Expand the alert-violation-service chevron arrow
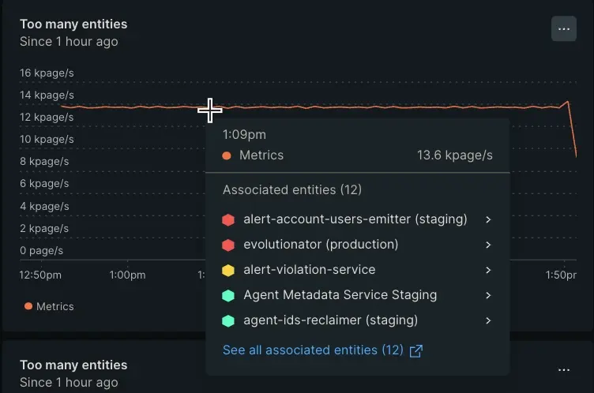This screenshot has width=594, height=393. [x=488, y=270]
